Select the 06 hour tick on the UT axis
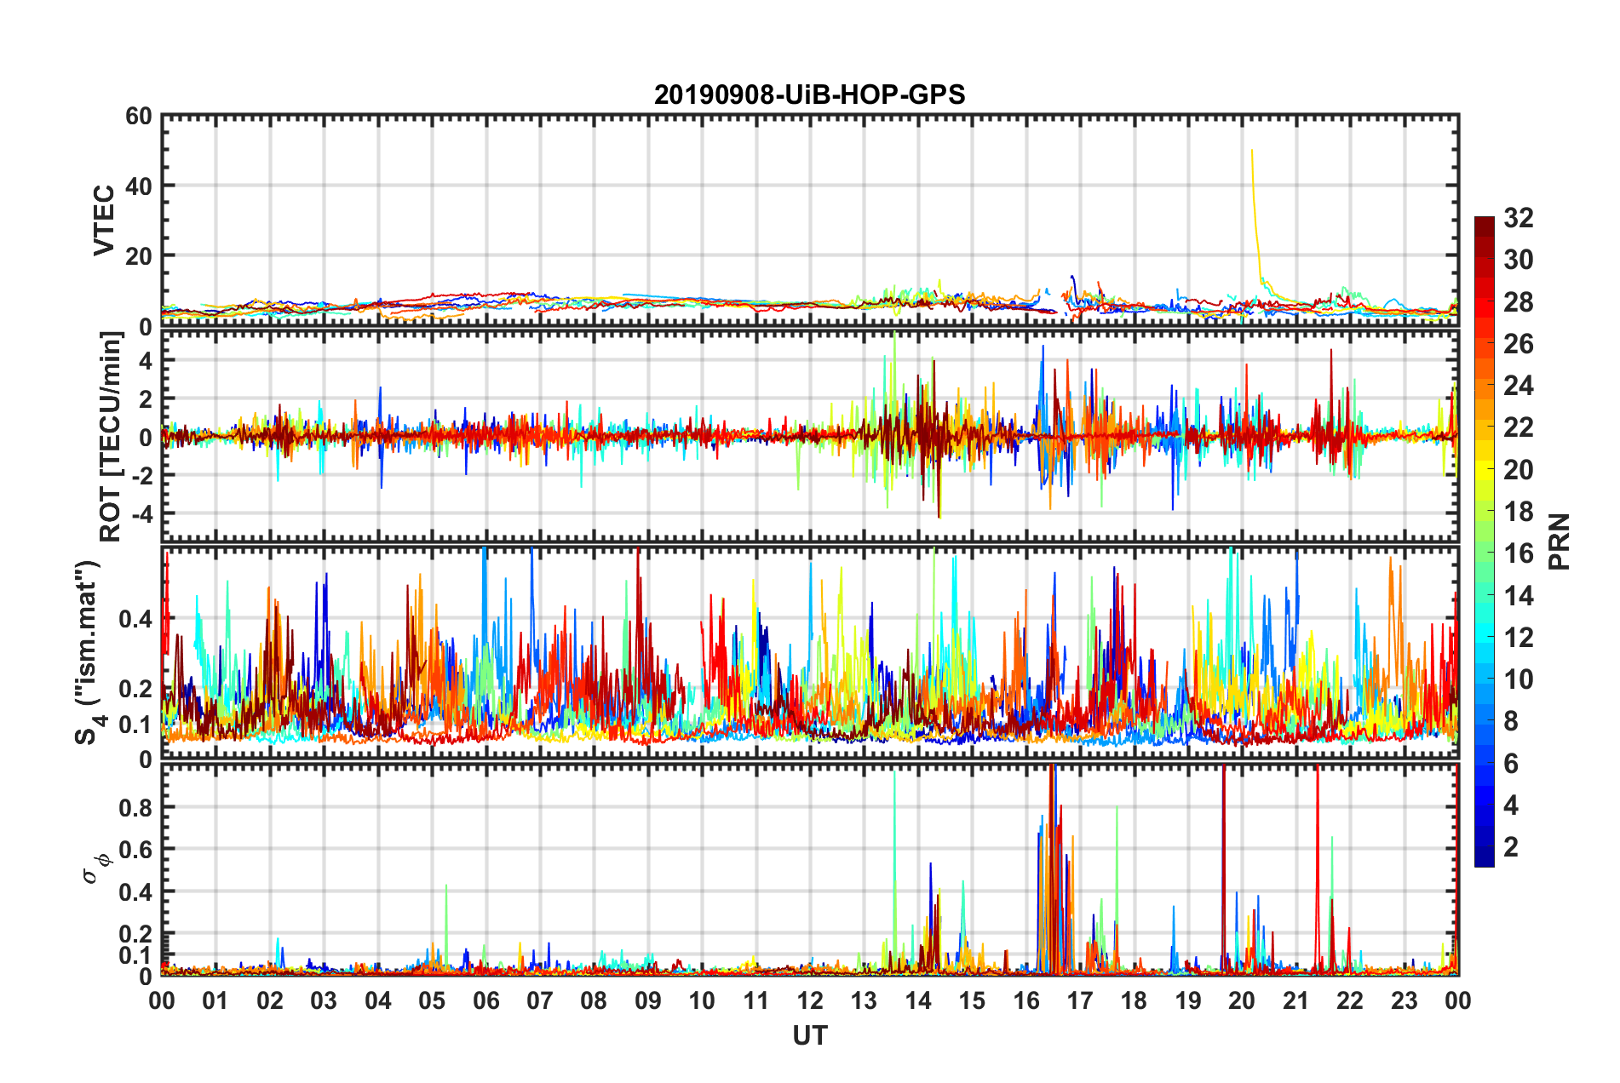This screenshot has width=1620, height=1083. tap(485, 1000)
